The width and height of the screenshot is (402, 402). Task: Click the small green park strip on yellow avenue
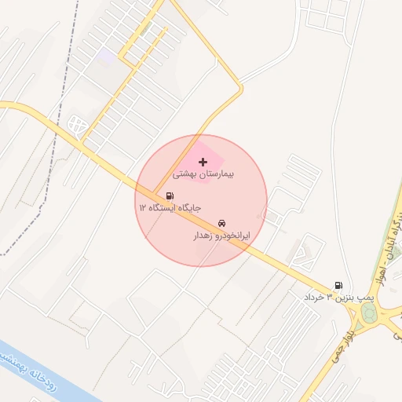146,29
